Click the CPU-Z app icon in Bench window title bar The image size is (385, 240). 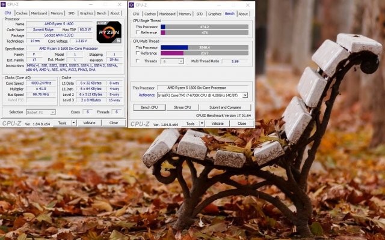[x=131, y=5]
